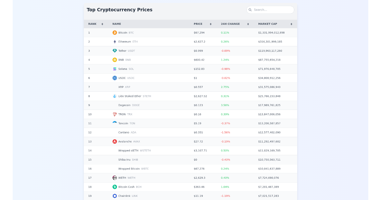Click the Avalanche red logo icon

tap(115, 142)
